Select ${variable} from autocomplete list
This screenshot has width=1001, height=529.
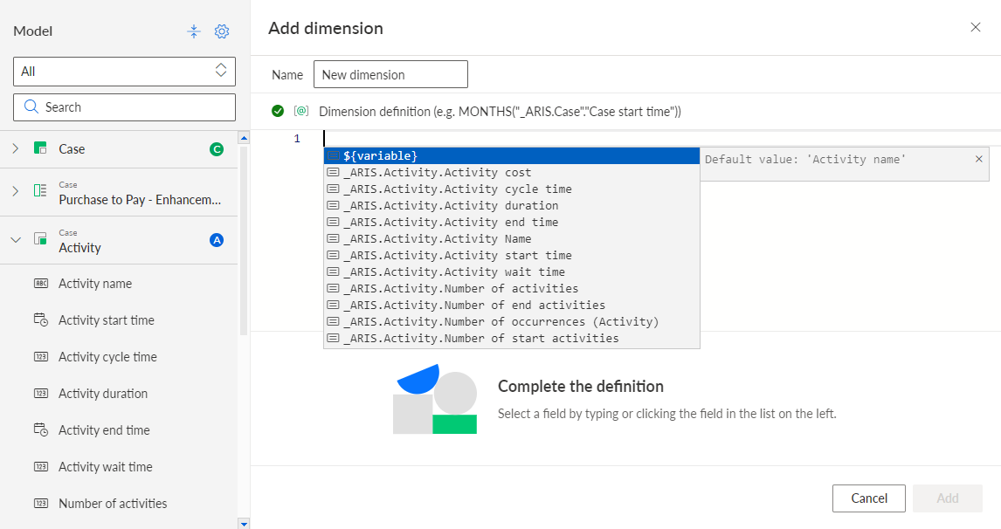pyautogui.click(x=512, y=155)
